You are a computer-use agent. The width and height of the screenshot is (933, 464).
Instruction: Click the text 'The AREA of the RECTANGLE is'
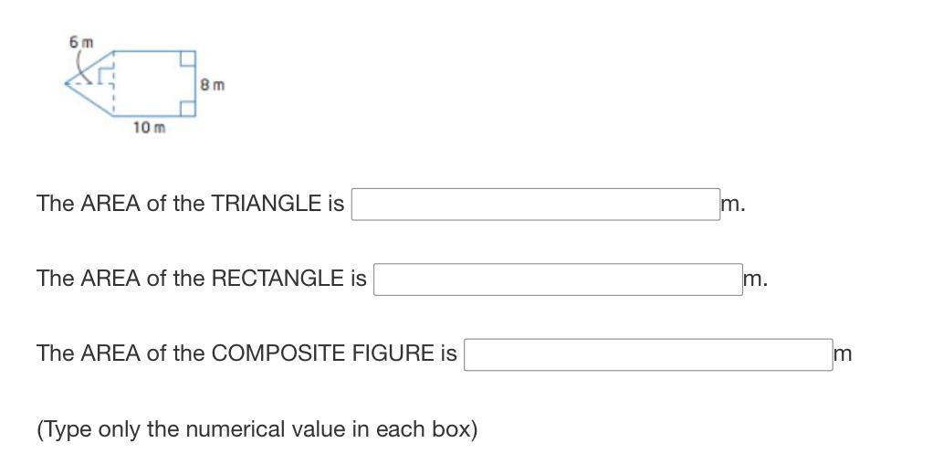[x=202, y=279]
